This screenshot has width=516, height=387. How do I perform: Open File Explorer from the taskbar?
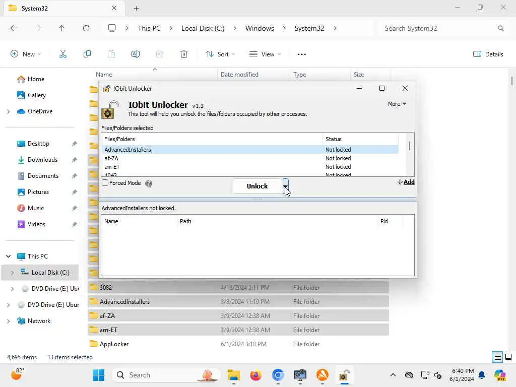coord(234,375)
